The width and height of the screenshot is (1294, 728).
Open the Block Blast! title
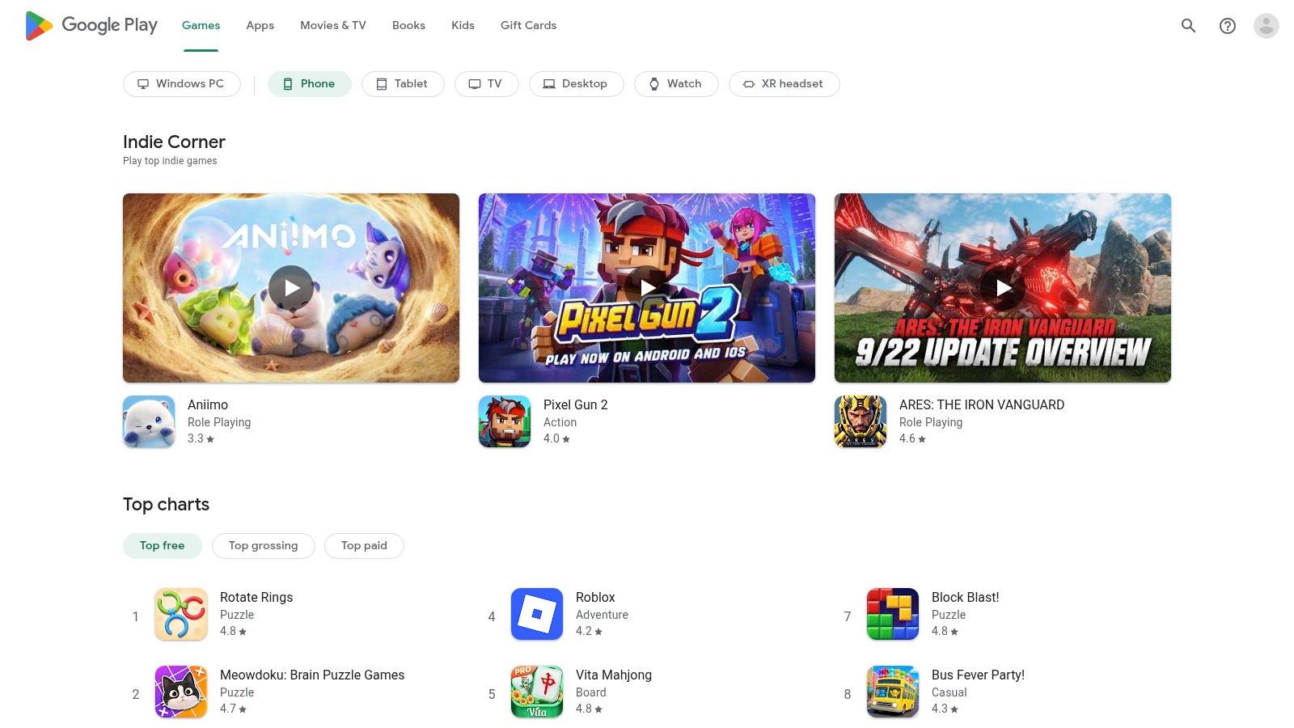point(966,597)
